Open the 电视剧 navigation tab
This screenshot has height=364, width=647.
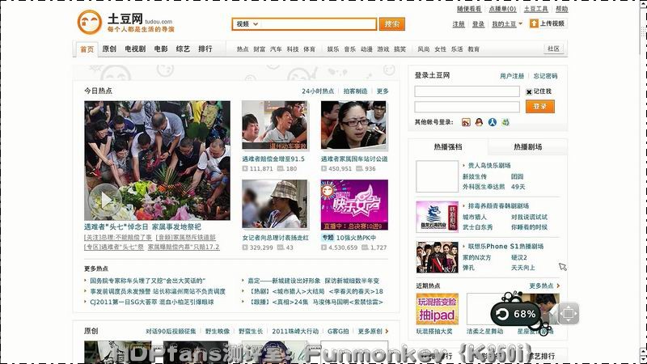[135, 49]
